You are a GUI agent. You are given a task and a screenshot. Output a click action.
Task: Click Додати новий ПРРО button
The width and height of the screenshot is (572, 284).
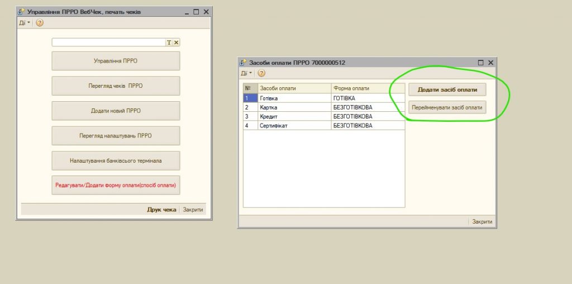116,111
